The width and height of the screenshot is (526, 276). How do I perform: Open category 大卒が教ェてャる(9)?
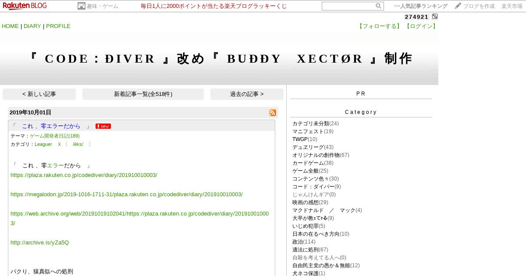[313, 218]
